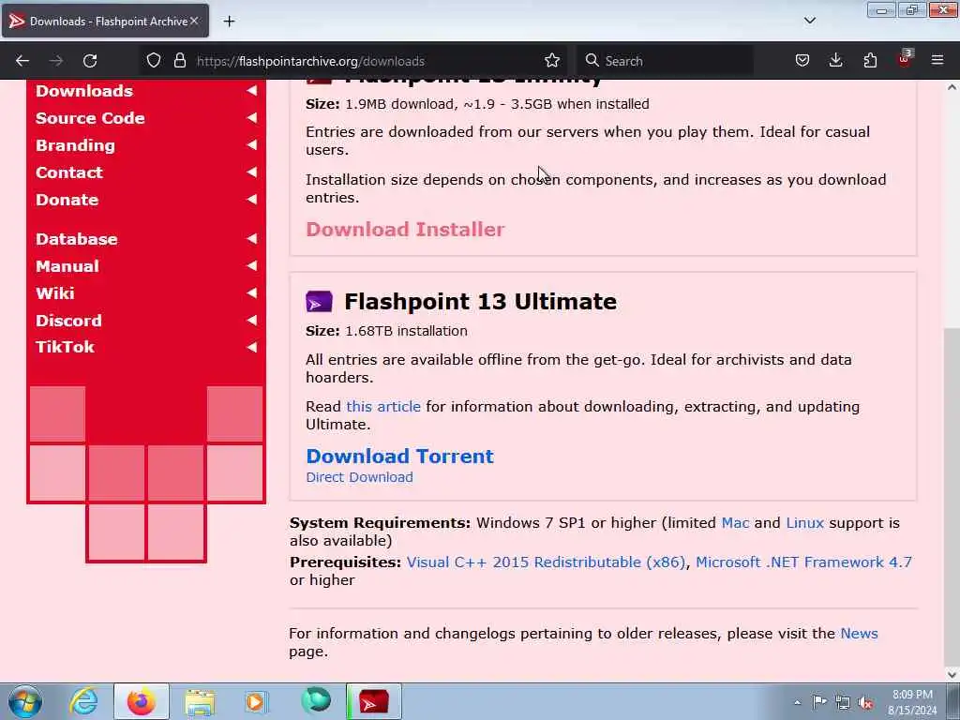
Task: Launch Internet Explorer from the taskbar
Action: point(83,701)
